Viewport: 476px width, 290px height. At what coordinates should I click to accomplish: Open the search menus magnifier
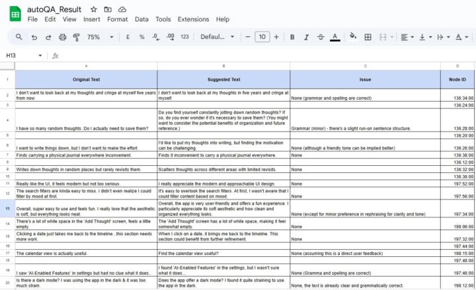[19, 37]
